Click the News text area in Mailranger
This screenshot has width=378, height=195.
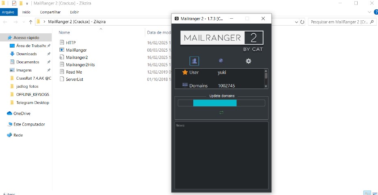pyautogui.click(x=221, y=155)
